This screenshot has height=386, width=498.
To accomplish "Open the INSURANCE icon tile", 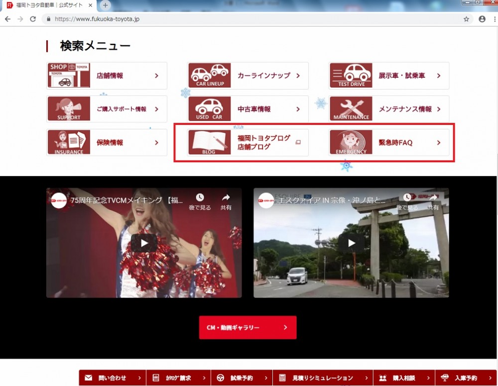I will [x=69, y=142].
